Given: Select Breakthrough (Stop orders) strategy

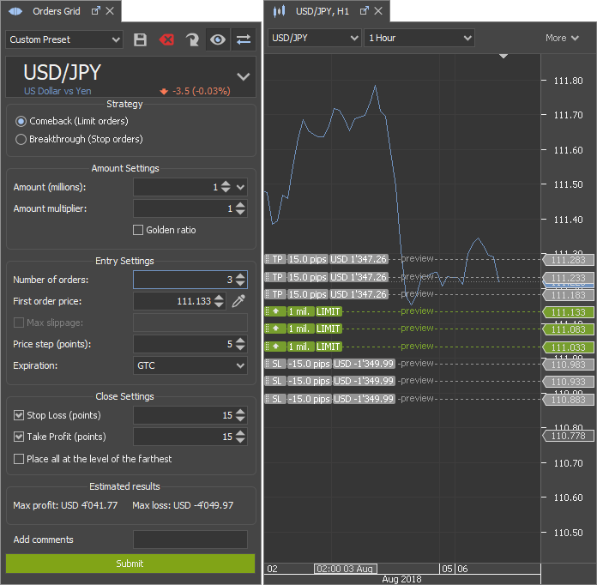Looking at the screenshot, I should click(21, 139).
